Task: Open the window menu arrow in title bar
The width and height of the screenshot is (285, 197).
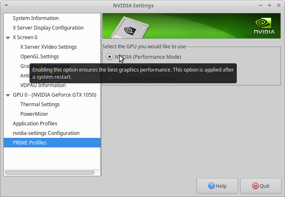Action: [x=6, y=5]
